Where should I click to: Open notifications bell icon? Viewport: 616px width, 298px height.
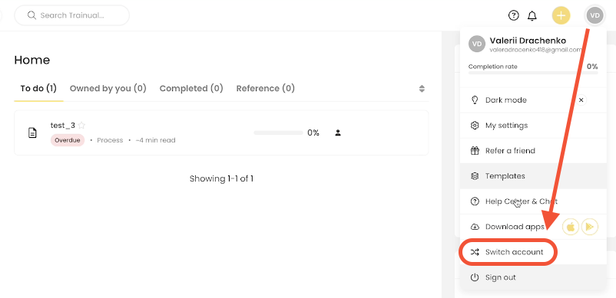[x=532, y=15]
